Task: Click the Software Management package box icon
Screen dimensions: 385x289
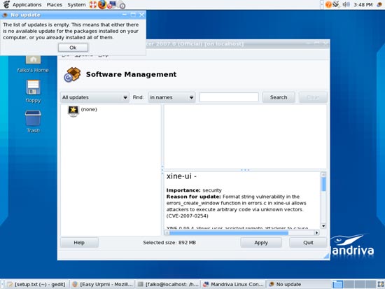Action: [72, 74]
